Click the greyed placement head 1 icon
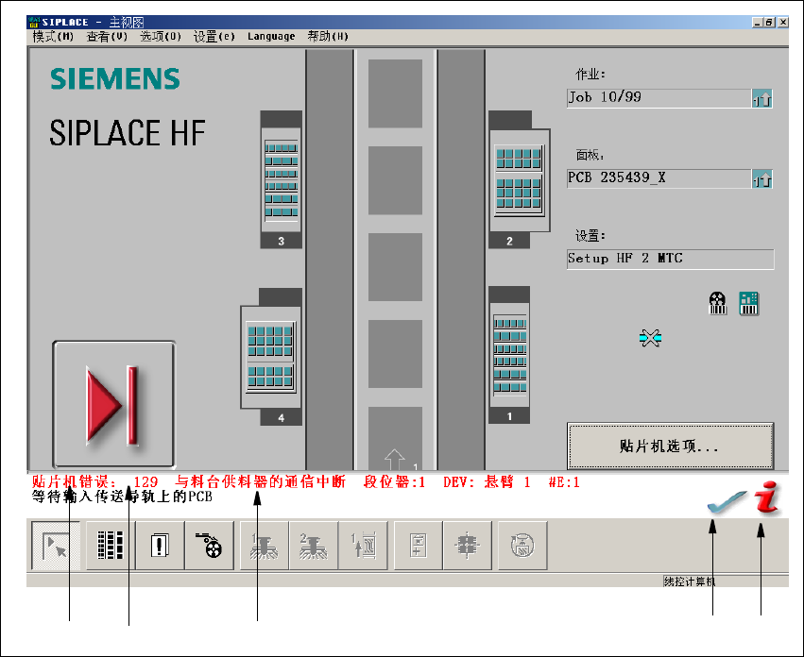This screenshot has height=657, width=804. point(265,546)
